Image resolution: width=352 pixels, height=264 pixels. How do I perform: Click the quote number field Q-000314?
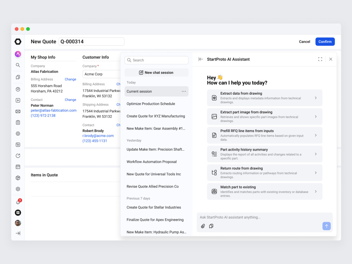tap(92, 42)
